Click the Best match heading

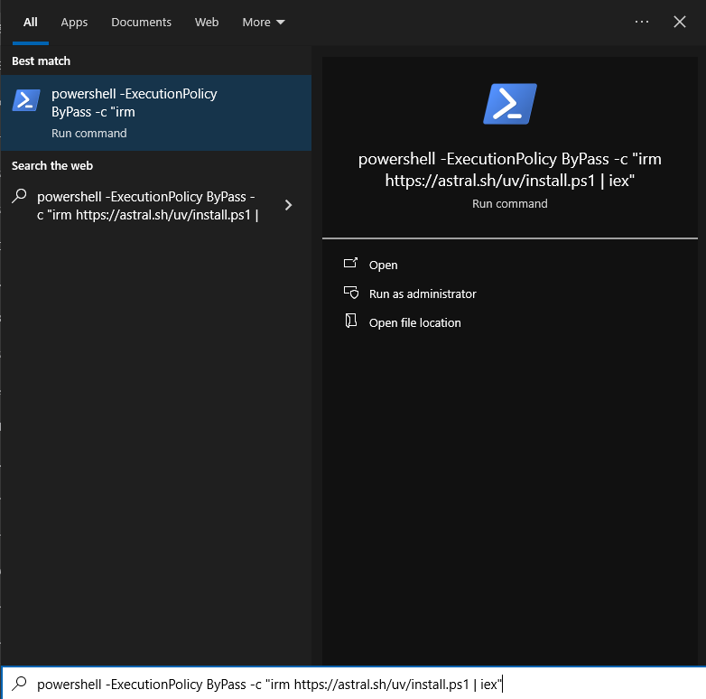(41, 61)
